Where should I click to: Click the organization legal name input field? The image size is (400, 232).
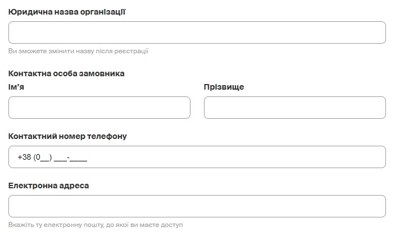pos(197,33)
